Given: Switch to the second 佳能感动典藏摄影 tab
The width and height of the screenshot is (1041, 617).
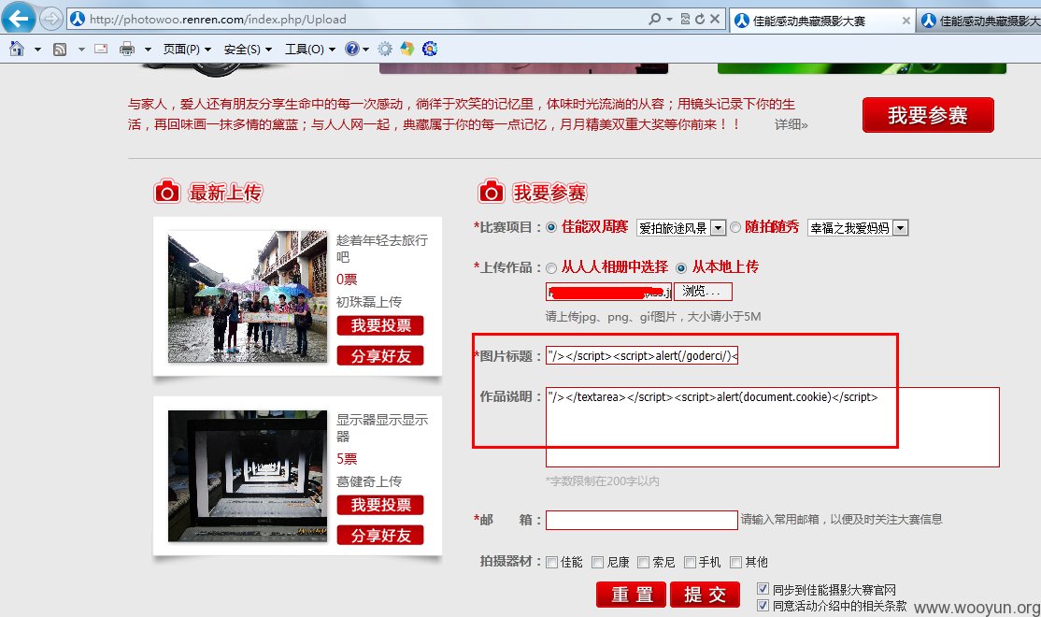Looking at the screenshot, I should click(979, 21).
